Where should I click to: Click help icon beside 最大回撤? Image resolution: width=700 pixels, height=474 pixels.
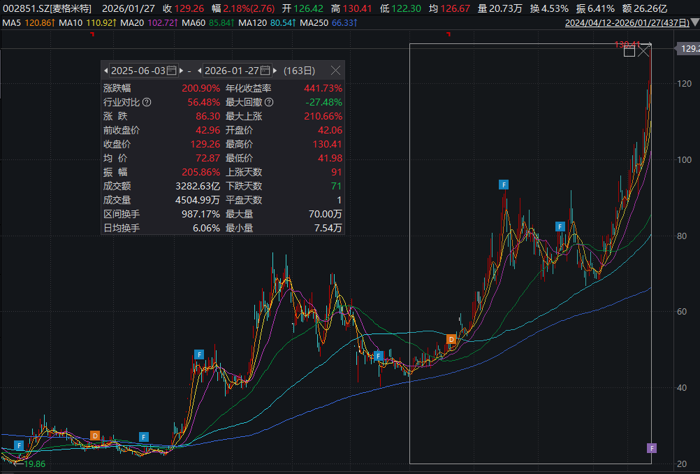pos(269,103)
